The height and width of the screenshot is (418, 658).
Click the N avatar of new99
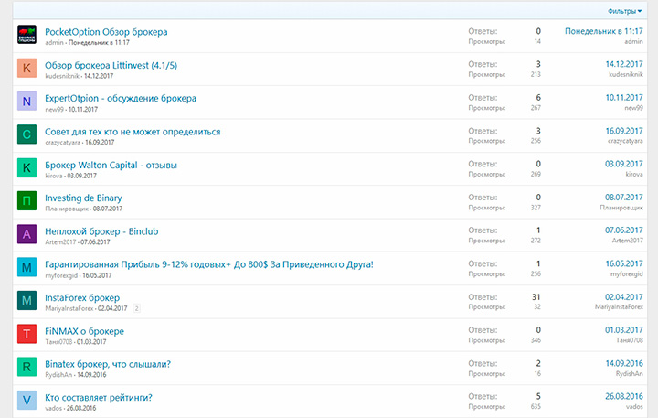[x=27, y=102]
